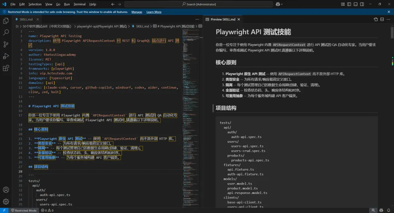394x213 pixels.
Task: Open the zoom icon in status bar
Action: [373, 210]
